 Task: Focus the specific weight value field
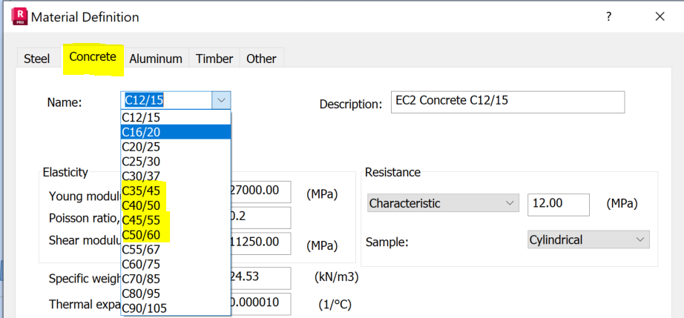pyautogui.click(x=260, y=279)
